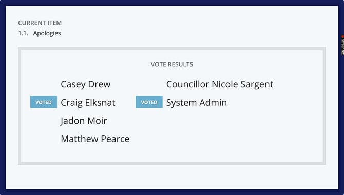Screen dimensions: 344x195
Task: Click the empty vote status slot beside Casey Drew
Action: (44, 84)
